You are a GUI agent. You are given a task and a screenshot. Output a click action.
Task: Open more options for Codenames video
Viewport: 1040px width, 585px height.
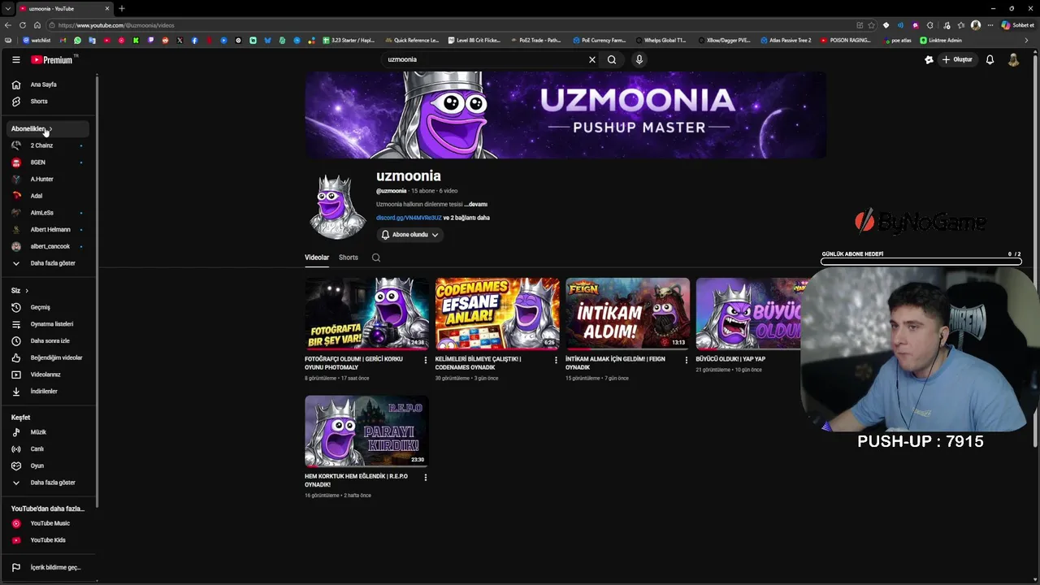[556, 360]
